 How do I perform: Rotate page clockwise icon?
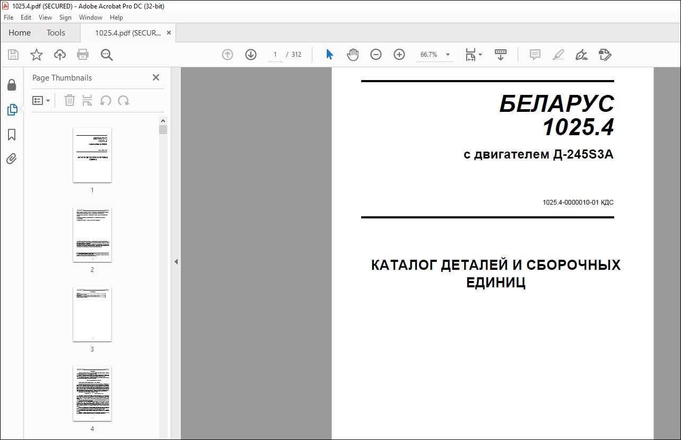(124, 100)
